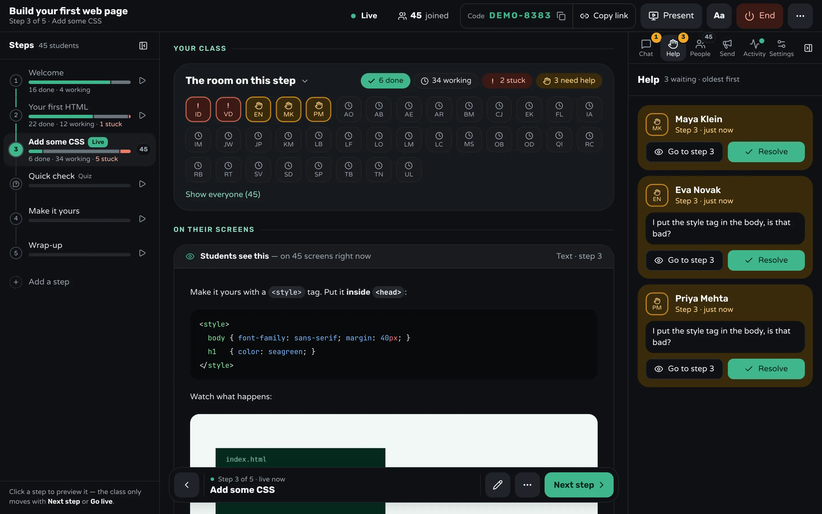Viewport: 822px width, 514px height.
Task: Advance with the Next step button
Action: (x=579, y=485)
